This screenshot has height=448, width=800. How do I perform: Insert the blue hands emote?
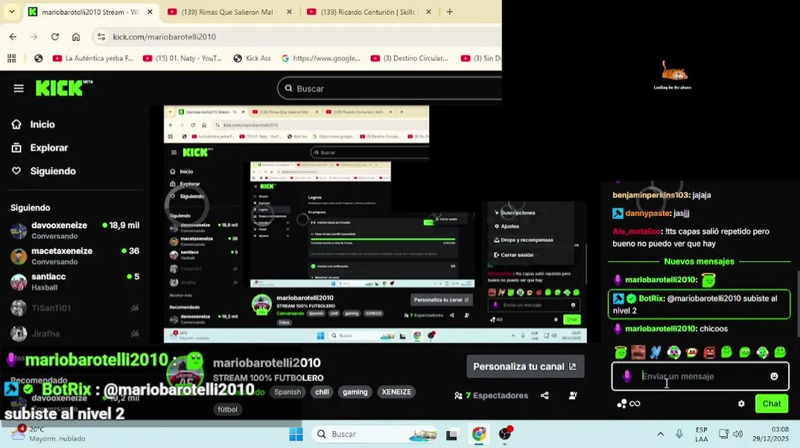pos(655,352)
